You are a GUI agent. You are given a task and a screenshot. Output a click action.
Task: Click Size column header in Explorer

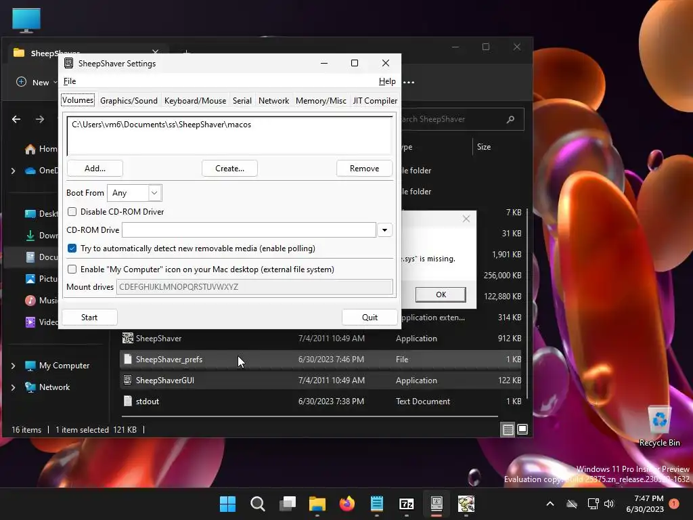point(484,147)
